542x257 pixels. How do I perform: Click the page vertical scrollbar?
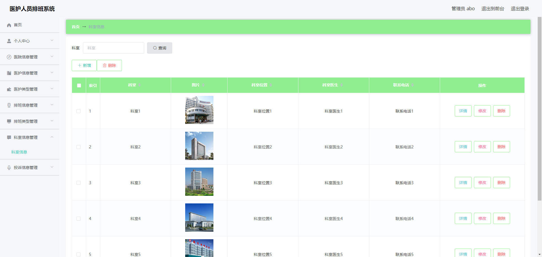539,109
